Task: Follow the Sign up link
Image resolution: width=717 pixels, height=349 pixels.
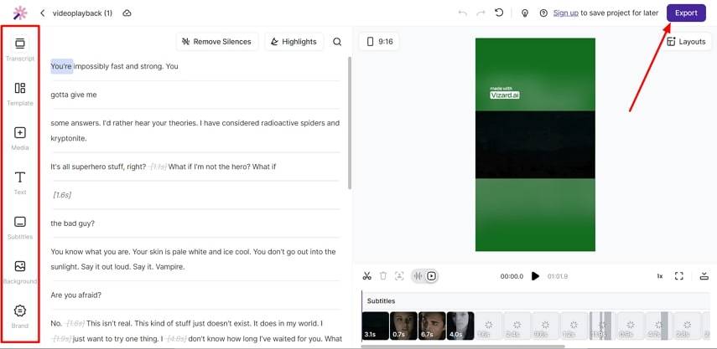Action: coord(566,13)
